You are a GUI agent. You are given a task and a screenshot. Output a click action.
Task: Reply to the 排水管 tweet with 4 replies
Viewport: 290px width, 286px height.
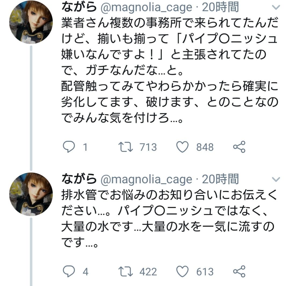point(68,272)
